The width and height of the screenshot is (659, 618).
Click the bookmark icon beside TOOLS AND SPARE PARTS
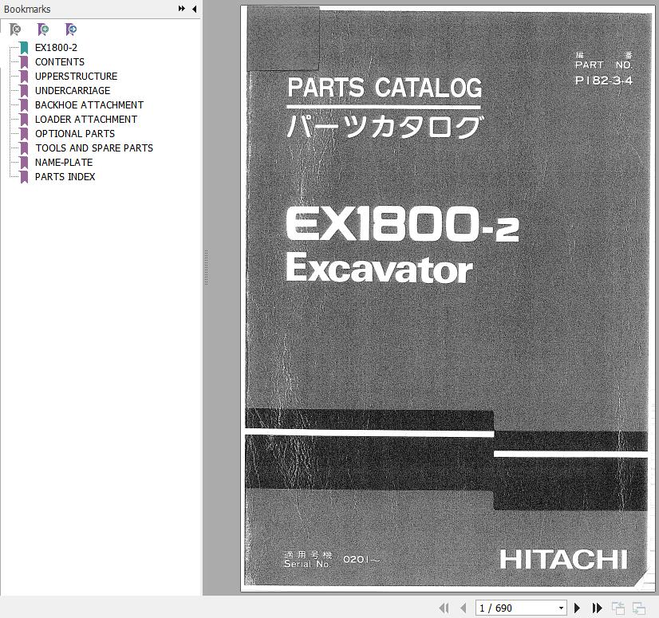pos(24,148)
